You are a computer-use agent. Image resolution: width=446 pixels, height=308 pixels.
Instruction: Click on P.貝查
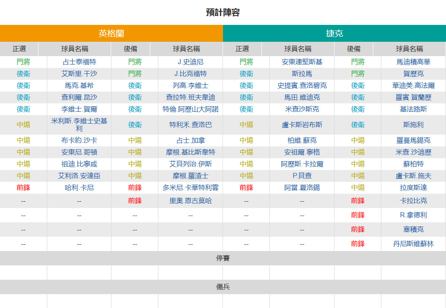(302, 176)
